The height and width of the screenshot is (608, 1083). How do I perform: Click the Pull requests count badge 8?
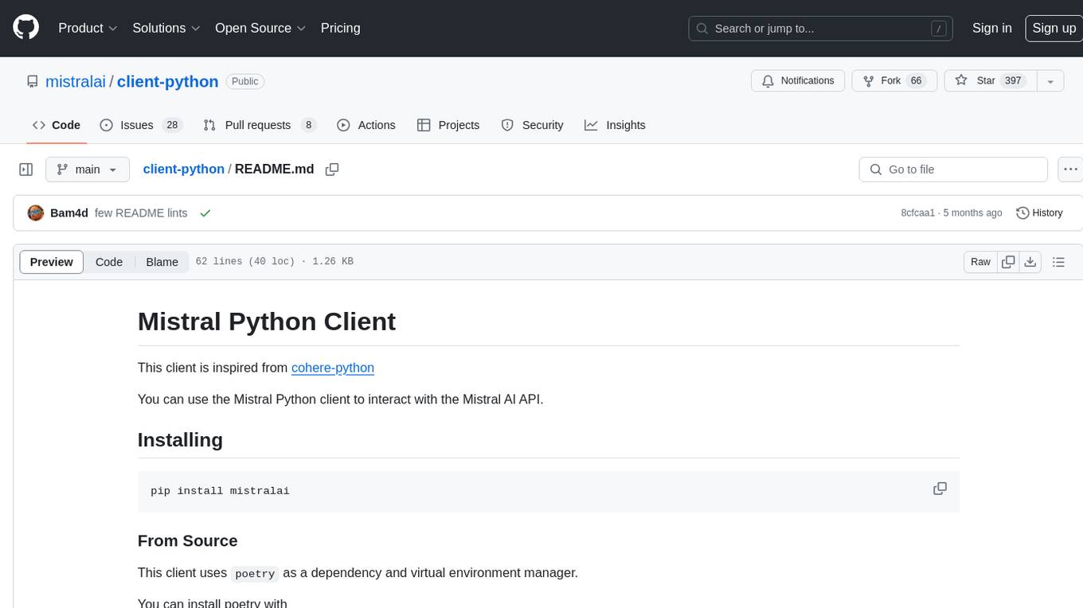click(308, 125)
